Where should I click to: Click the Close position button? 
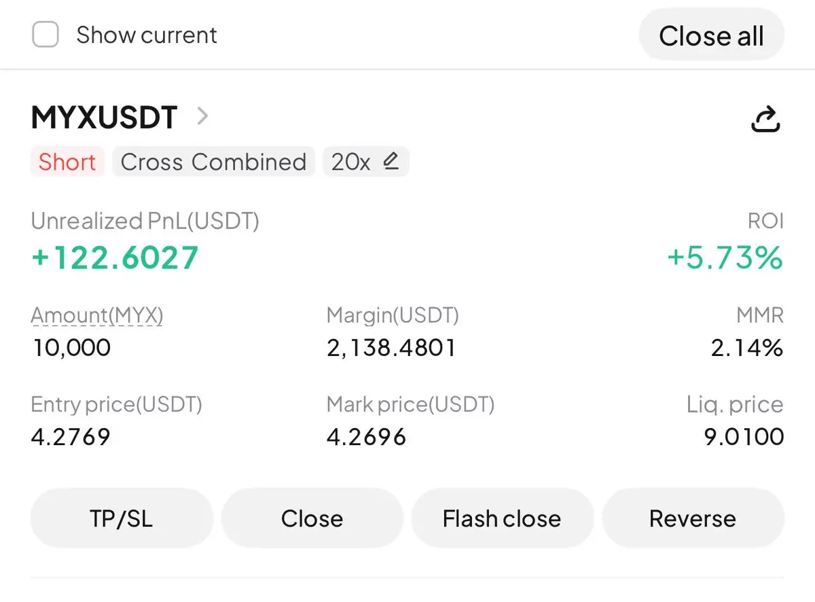click(312, 518)
